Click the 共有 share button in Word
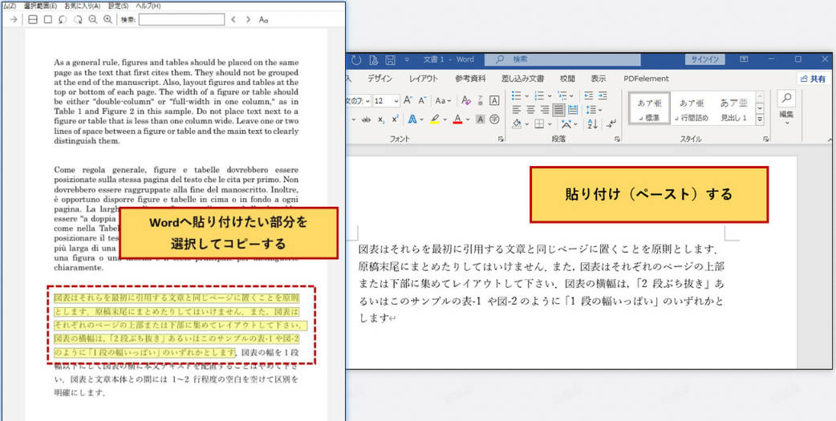Screen dimensions: 836x421 pos(814,79)
